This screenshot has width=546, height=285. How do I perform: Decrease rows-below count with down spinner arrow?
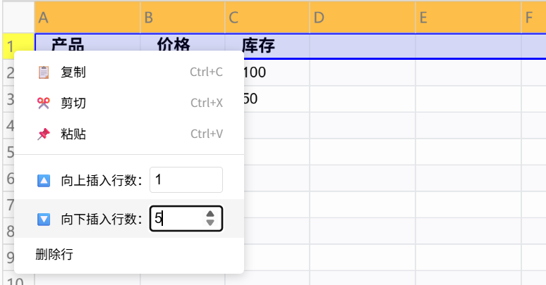point(210,223)
